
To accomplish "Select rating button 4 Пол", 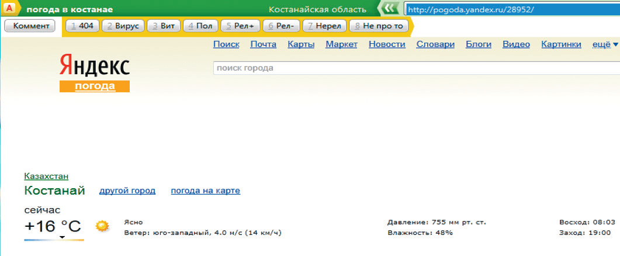I will click(x=200, y=26).
